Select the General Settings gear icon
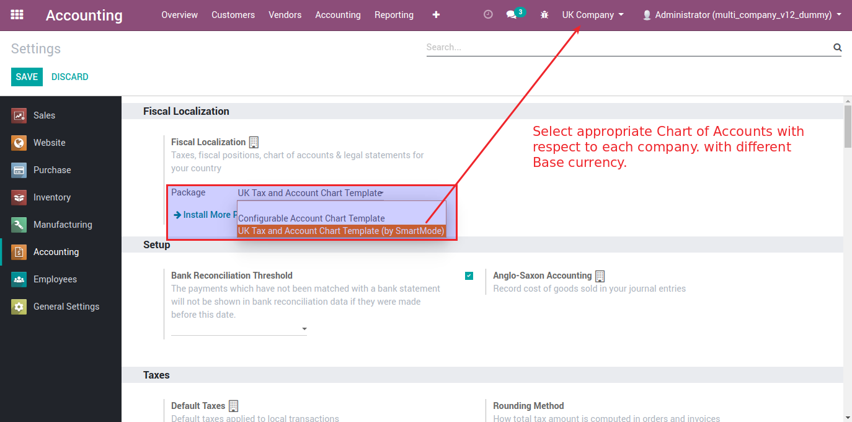852x422 pixels. click(x=19, y=307)
